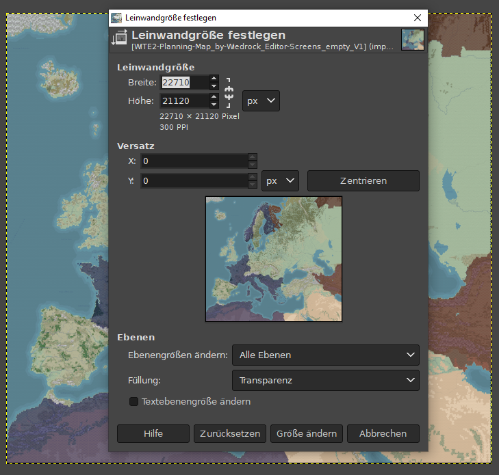Image resolution: width=499 pixels, height=475 pixels.
Task: Click the Höhe input field
Action: (x=185, y=101)
